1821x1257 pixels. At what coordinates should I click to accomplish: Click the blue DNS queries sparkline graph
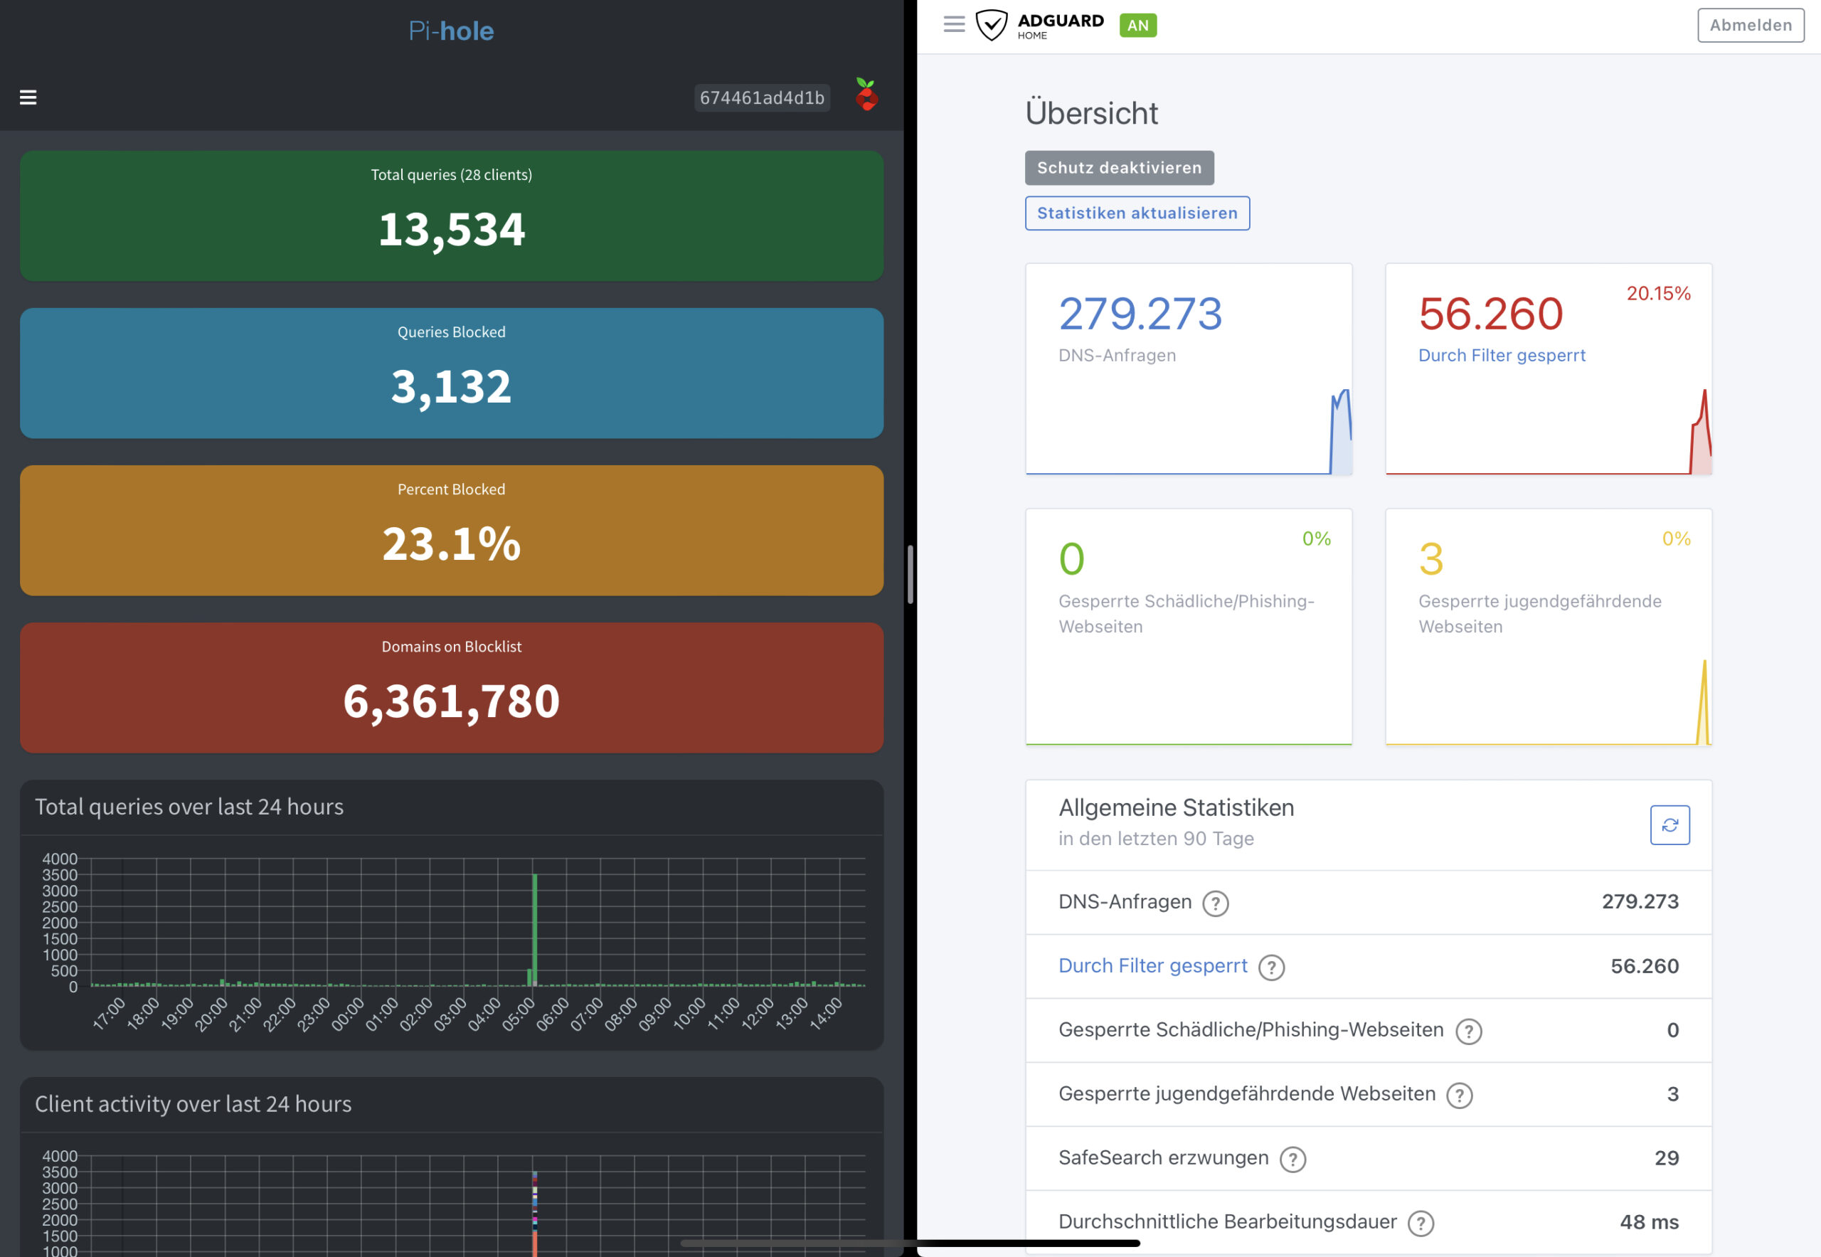1189,432
